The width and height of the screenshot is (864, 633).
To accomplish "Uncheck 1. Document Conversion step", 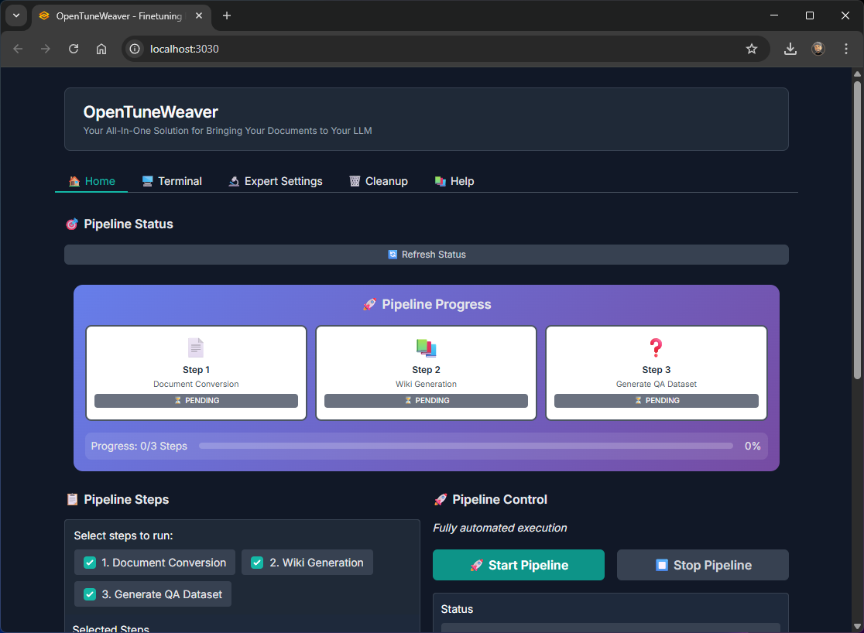I will click(x=90, y=563).
